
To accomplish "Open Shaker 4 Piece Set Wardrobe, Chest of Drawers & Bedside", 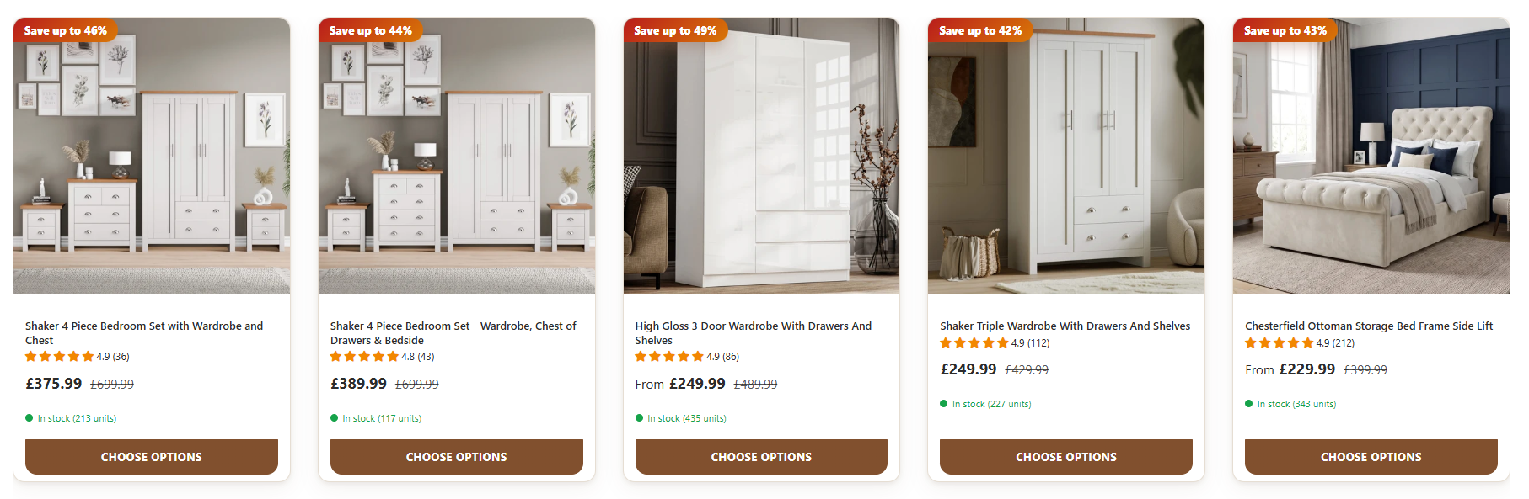I will tap(453, 333).
